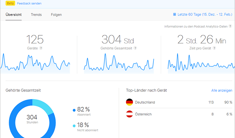This screenshot has height=138, width=235.
Task: Click the center of the 304 Stunden donut chart
Action: point(33,118)
